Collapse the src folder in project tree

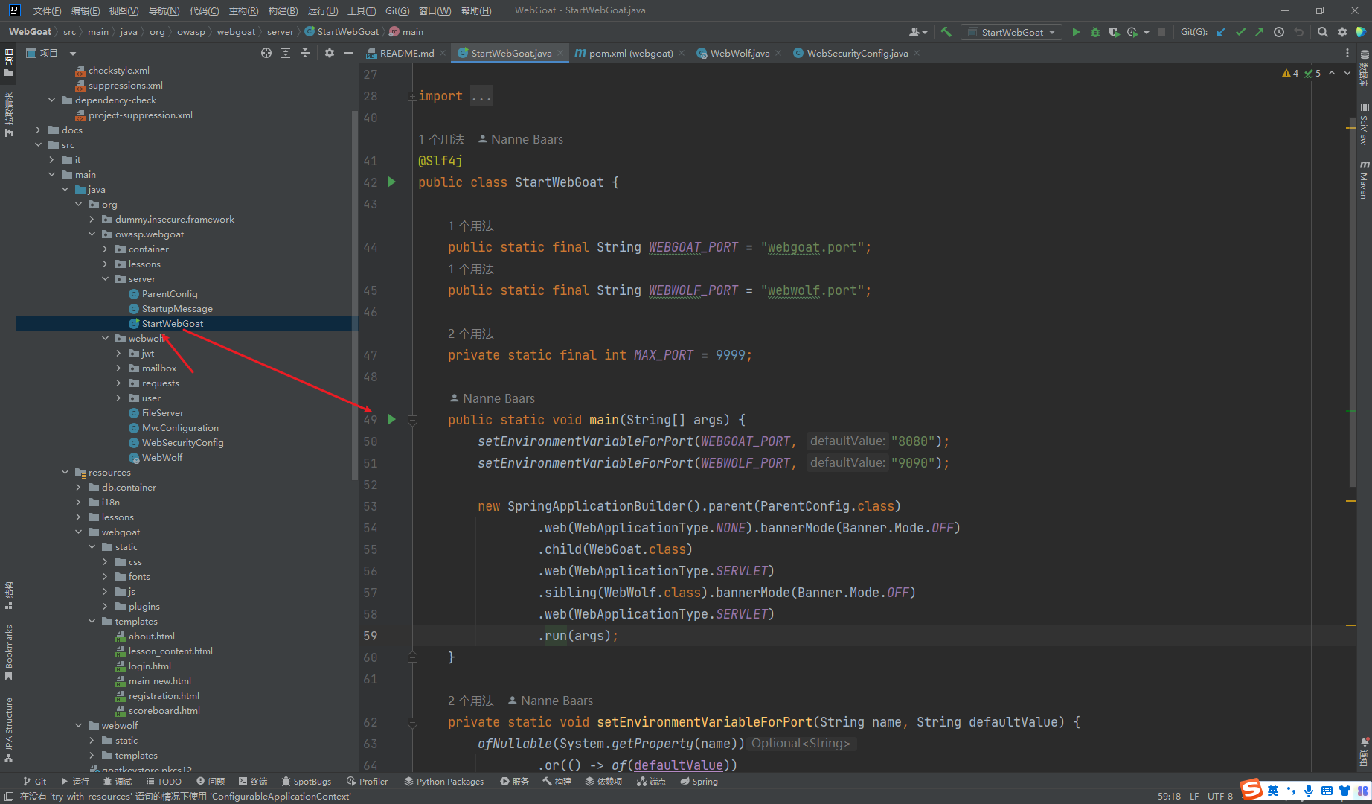38,145
